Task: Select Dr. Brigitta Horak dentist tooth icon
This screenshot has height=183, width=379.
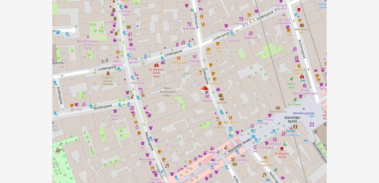Action: pyautogui.click(x=281, y=149)
